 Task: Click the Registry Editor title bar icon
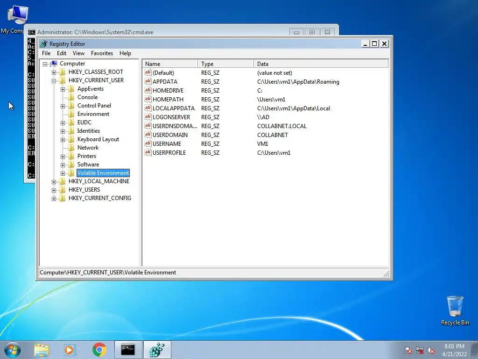(x=44, y=43)
